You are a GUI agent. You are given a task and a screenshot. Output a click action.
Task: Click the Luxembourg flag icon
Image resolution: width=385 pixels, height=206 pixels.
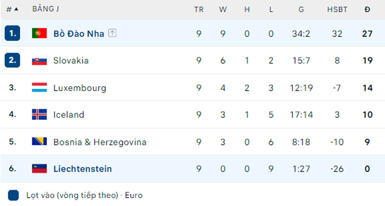39,87
